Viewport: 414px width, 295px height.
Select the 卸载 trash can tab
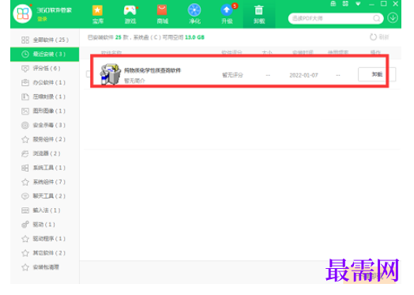[259, 14]
